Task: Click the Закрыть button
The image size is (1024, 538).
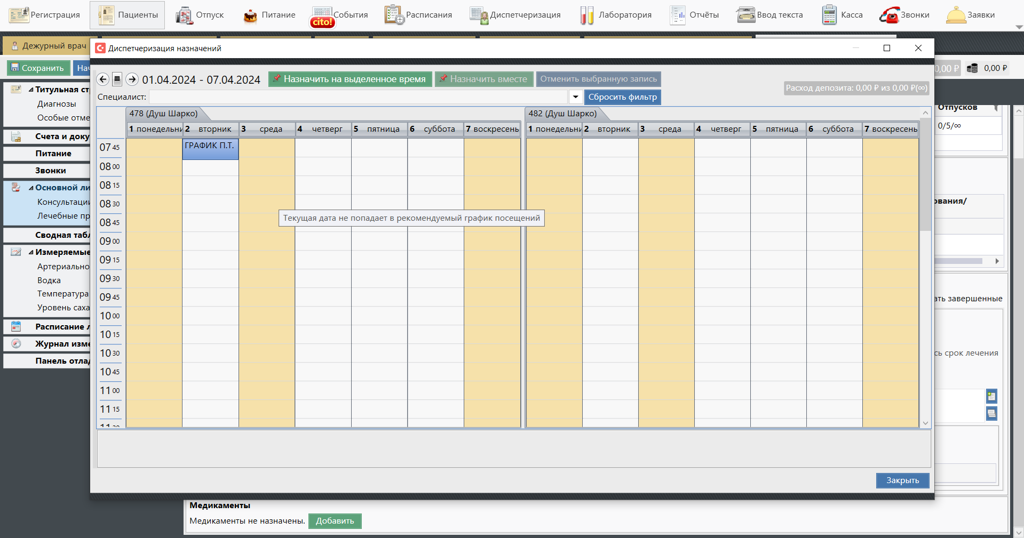Action: coord(902,480)
